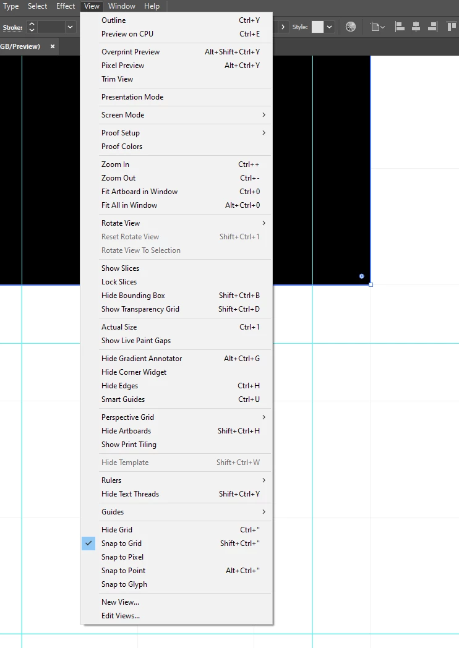Close the document tab
This screenshot has width=459, height=648.
53,46
